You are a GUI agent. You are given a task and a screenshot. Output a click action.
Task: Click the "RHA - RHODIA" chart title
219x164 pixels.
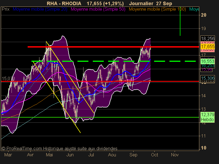tap(64, 3)
